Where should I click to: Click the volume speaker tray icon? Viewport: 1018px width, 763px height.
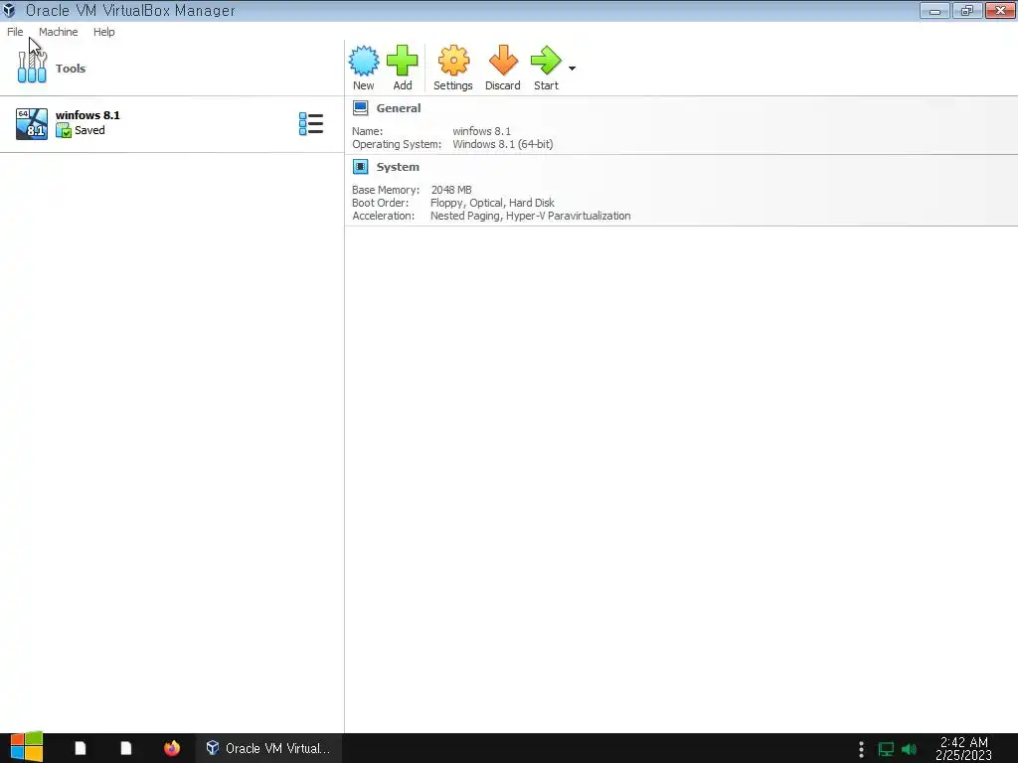(909, 749)
